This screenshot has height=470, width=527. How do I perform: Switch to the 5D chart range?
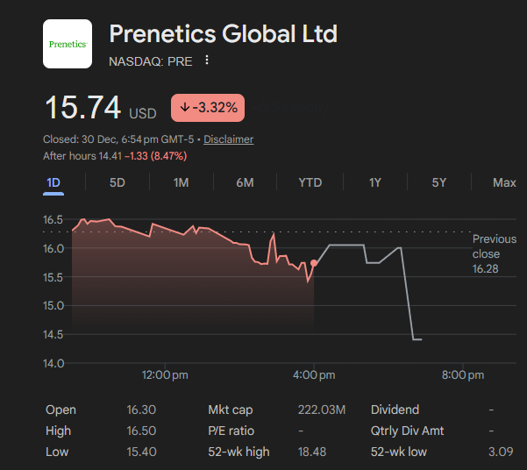click(118, 182)
